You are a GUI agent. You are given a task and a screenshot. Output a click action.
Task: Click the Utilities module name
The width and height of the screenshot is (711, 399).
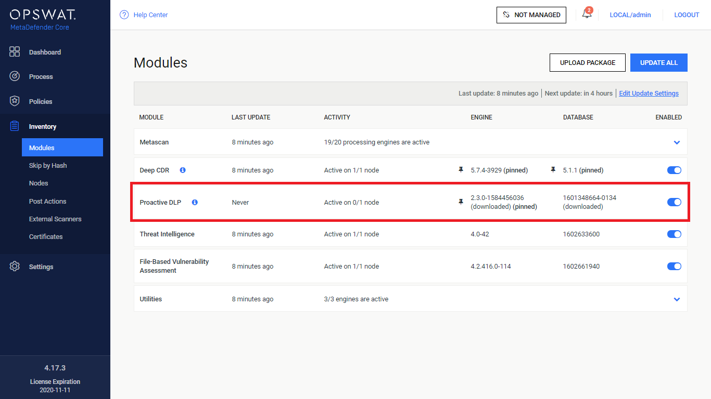[x=151, y=299]
